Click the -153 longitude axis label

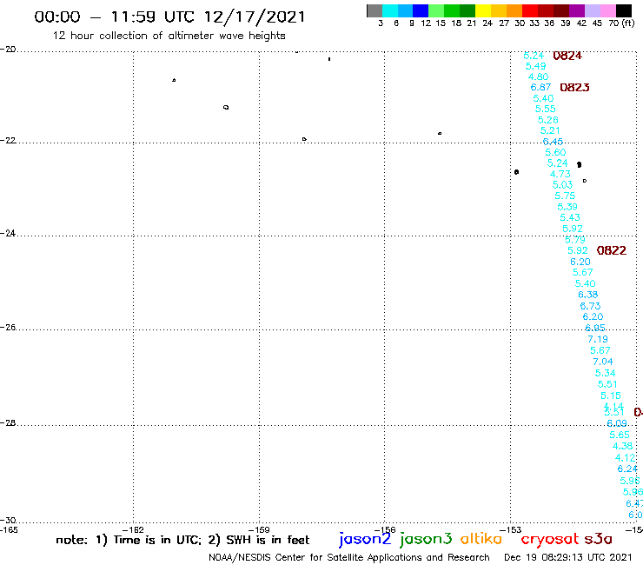click(x=511, y=529)
